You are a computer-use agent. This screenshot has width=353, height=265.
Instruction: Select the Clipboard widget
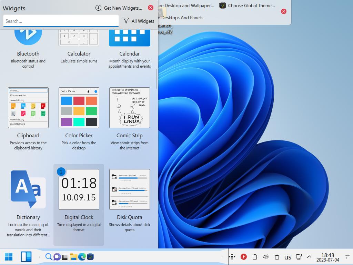28,108
